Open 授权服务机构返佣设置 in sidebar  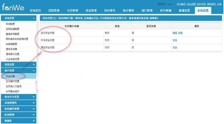[17, 39]
